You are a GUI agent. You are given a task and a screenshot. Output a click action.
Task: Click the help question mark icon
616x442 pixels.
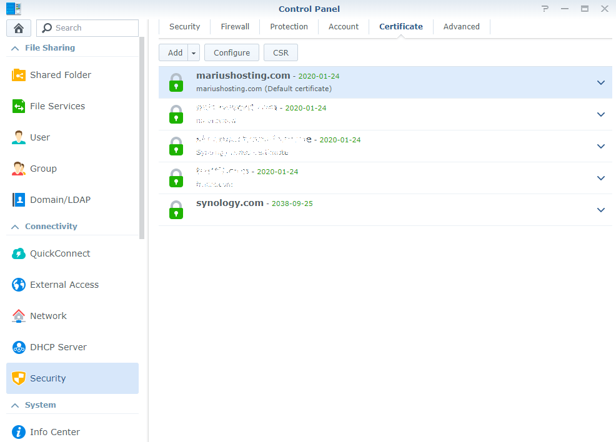point(545,9)
